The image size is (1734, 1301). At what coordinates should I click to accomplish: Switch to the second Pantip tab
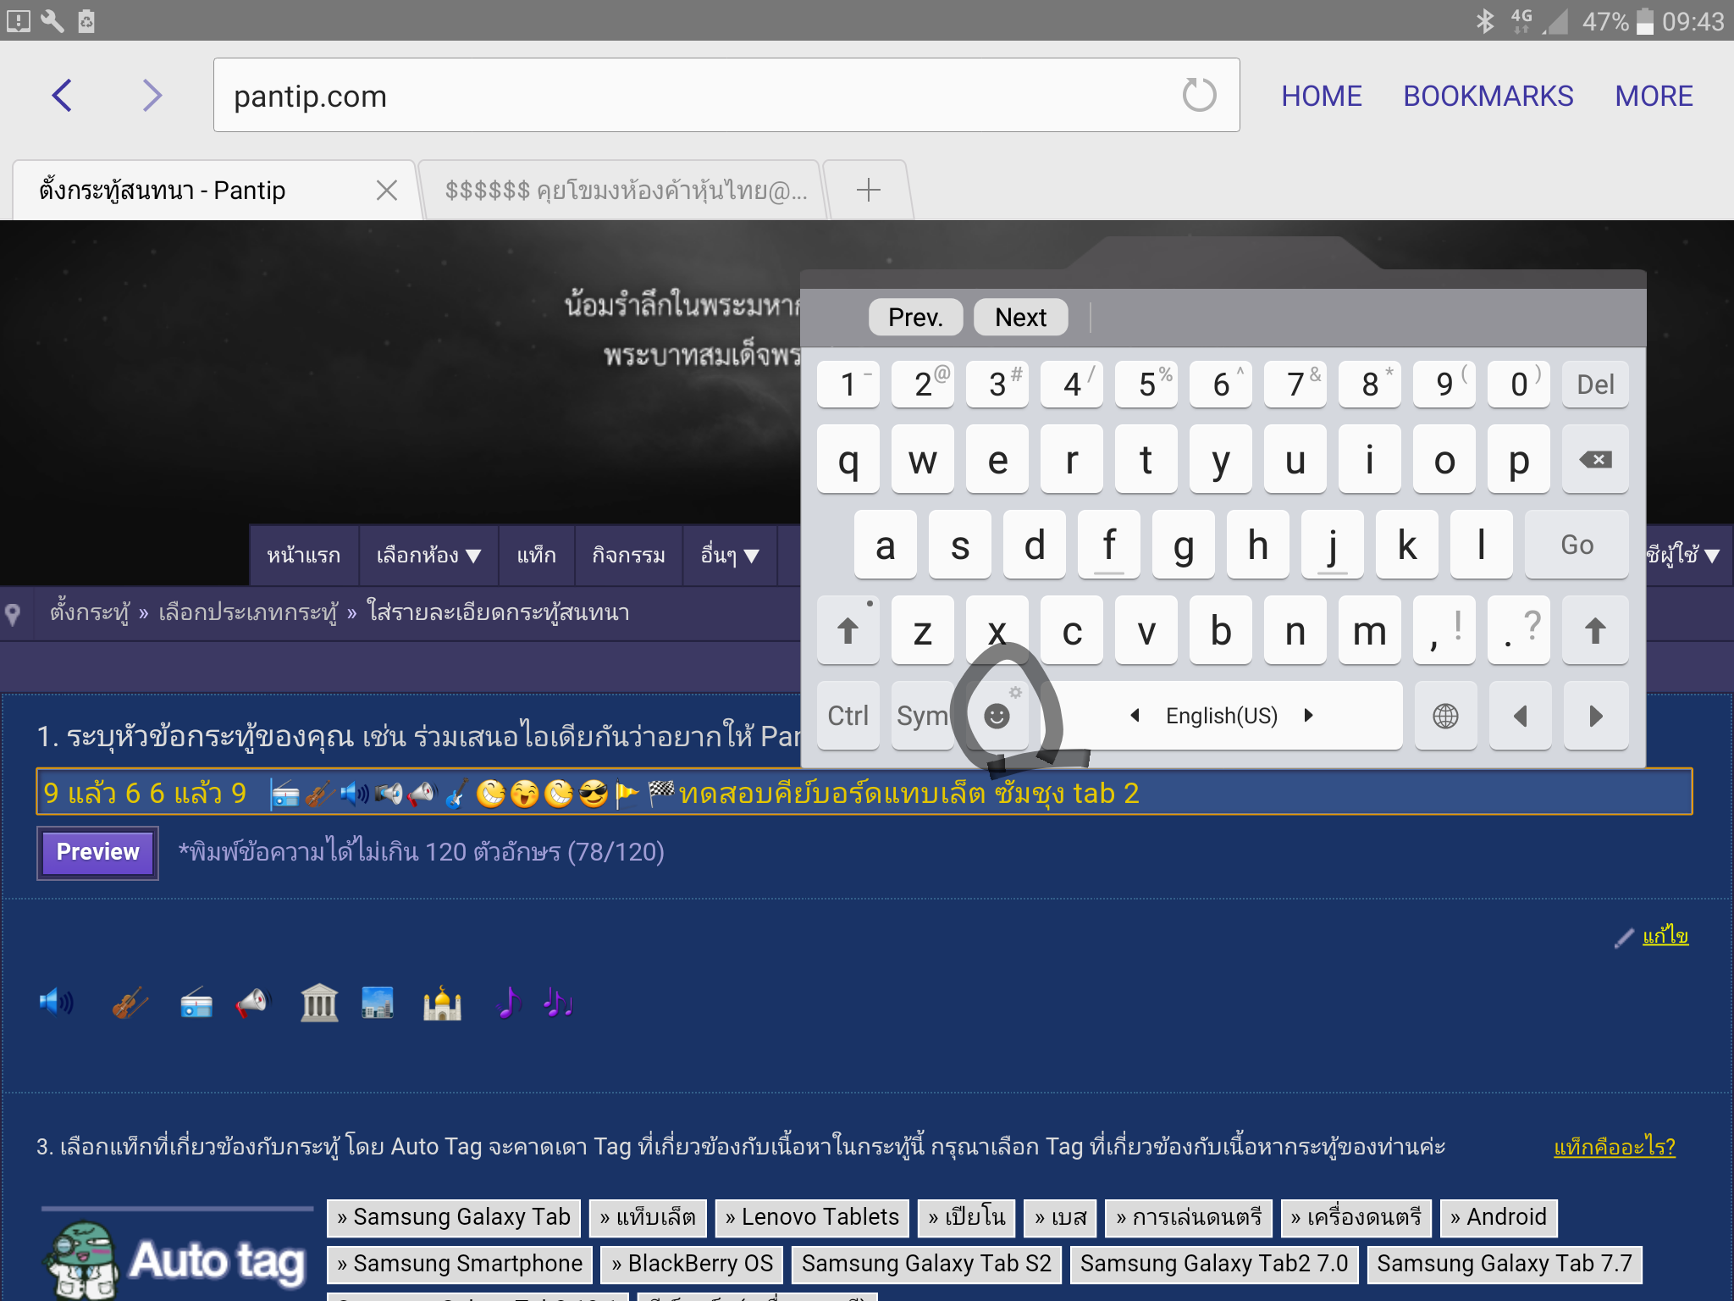(625, 191)
